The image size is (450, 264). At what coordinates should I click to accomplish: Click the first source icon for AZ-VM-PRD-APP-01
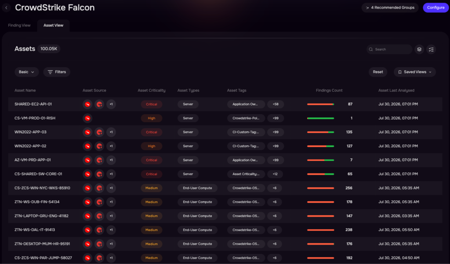[87, 160]
